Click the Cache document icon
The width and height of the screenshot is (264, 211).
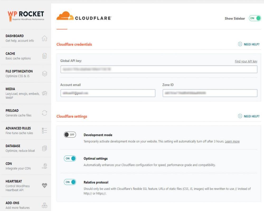45,56
